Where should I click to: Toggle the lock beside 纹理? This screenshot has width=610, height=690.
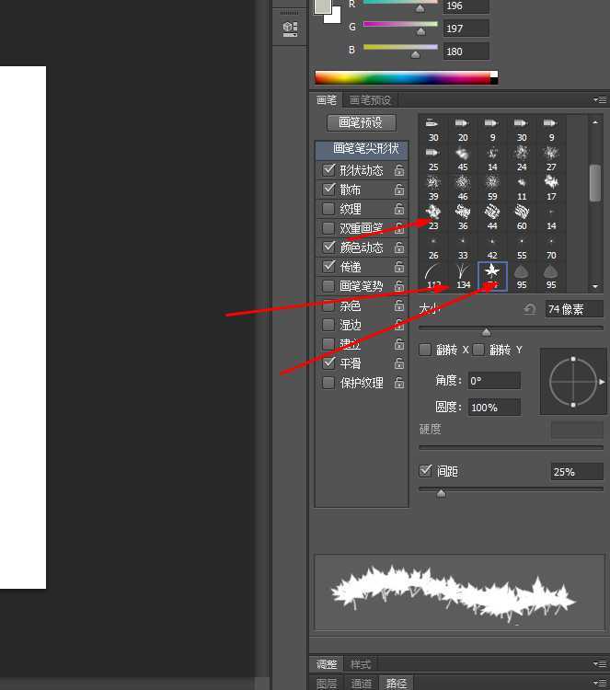tap(398, 209)
